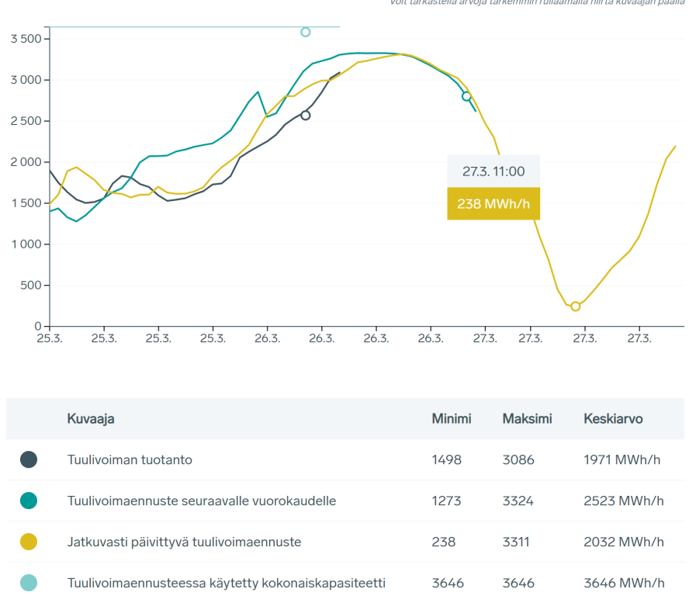Click the Tuulivoiman tuotanto row label
Screen dimensions: 696x596
point(130,459)
